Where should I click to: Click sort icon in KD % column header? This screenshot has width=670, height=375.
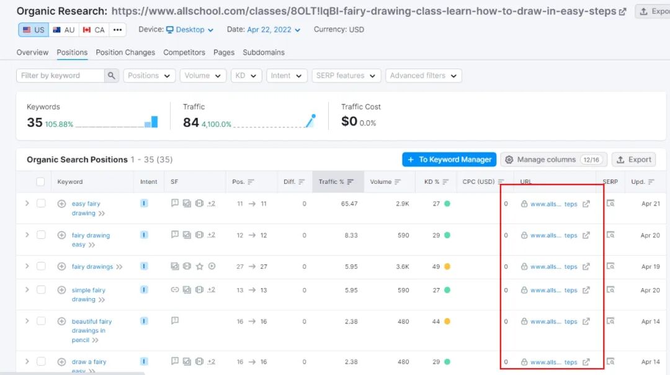(x=445, y=182)
